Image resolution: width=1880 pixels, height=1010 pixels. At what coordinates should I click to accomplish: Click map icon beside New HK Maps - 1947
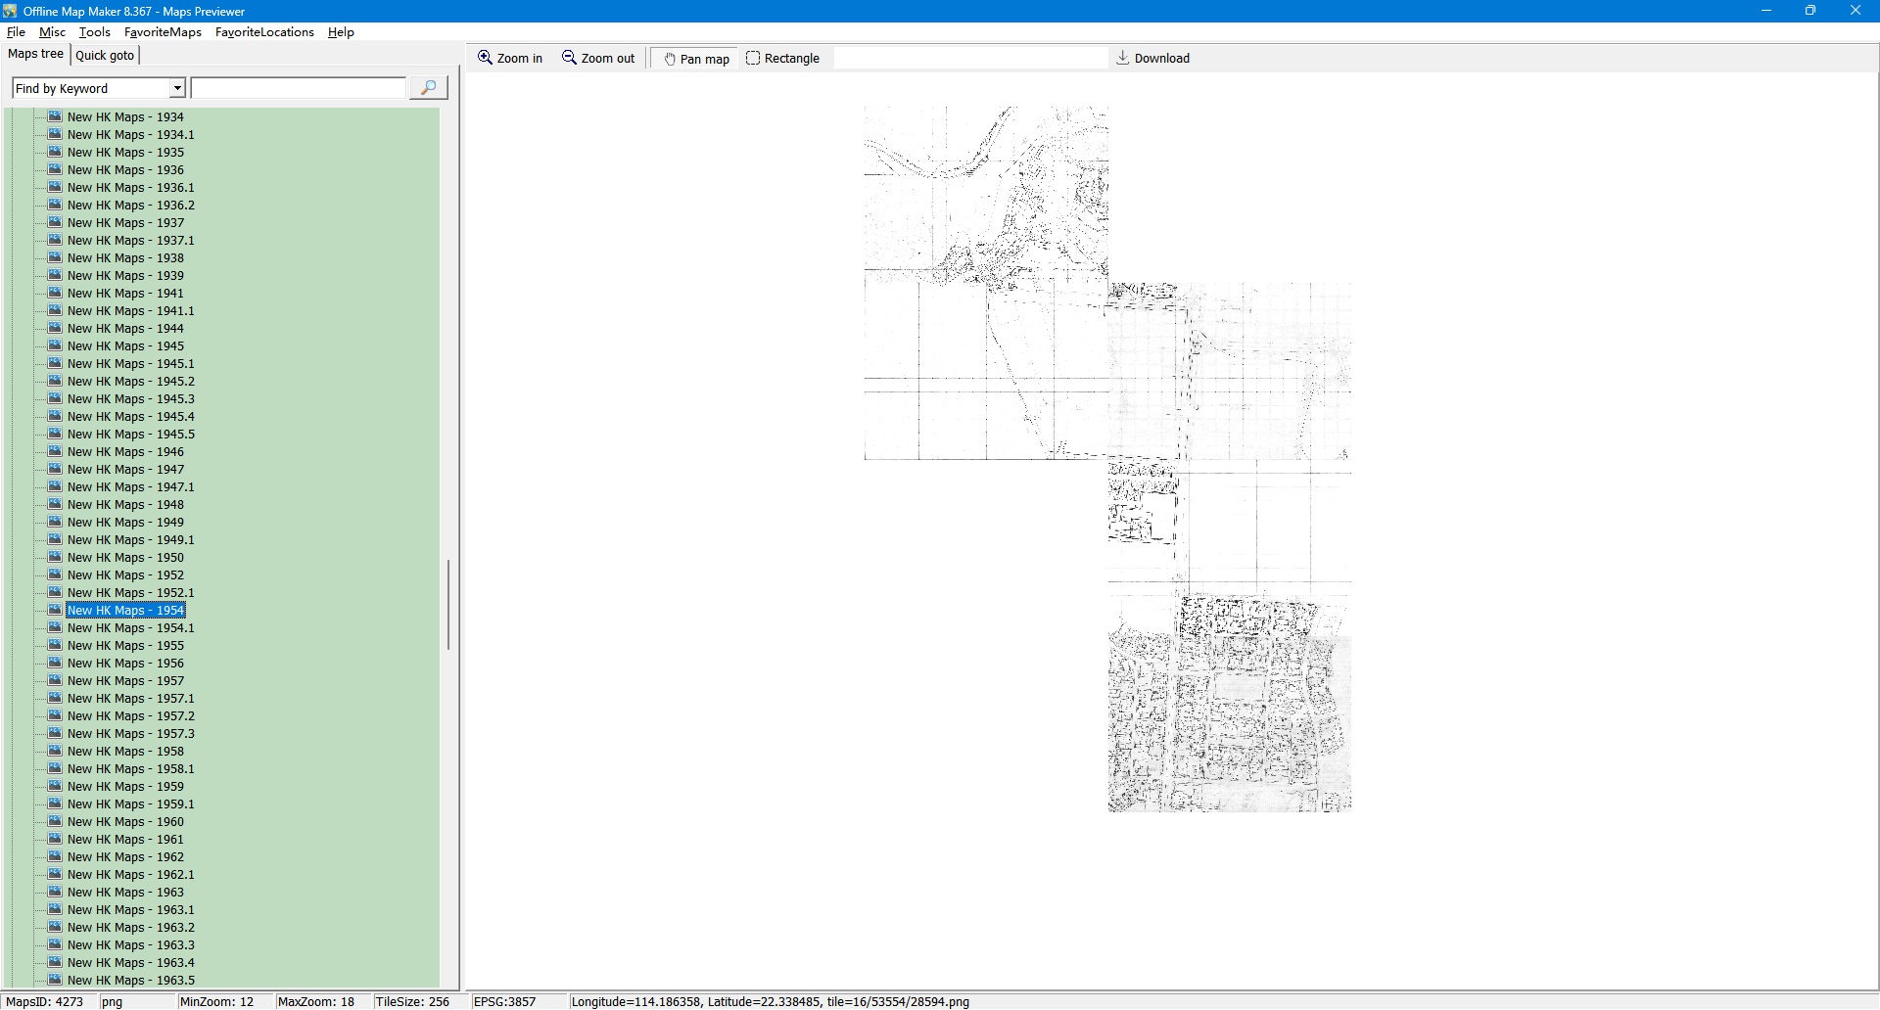tap(56, 469)
